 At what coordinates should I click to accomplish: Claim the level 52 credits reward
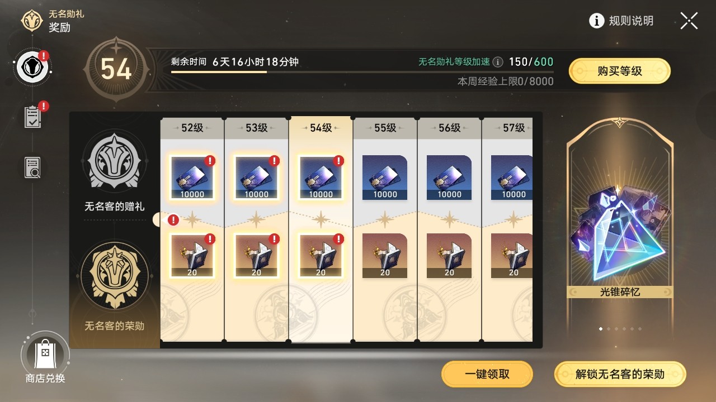[192, 178]
